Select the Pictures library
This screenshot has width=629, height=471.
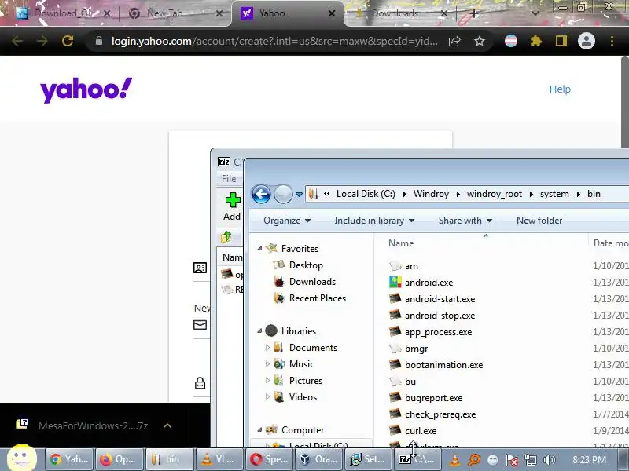coord(306,381)
